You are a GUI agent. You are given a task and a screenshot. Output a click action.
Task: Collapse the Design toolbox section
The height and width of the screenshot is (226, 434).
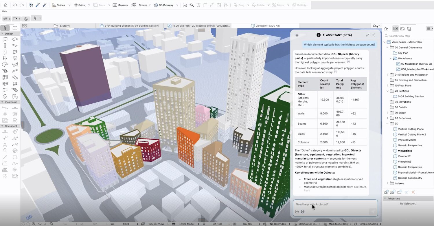(x=2, y=34)
